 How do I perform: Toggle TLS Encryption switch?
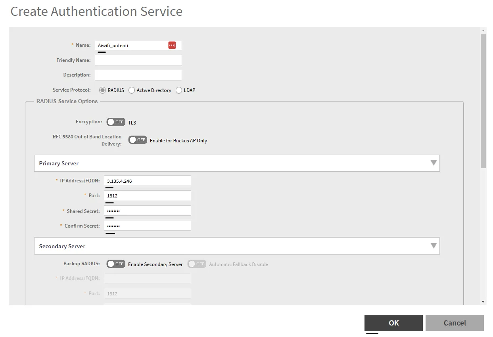(x=116, y=122)
